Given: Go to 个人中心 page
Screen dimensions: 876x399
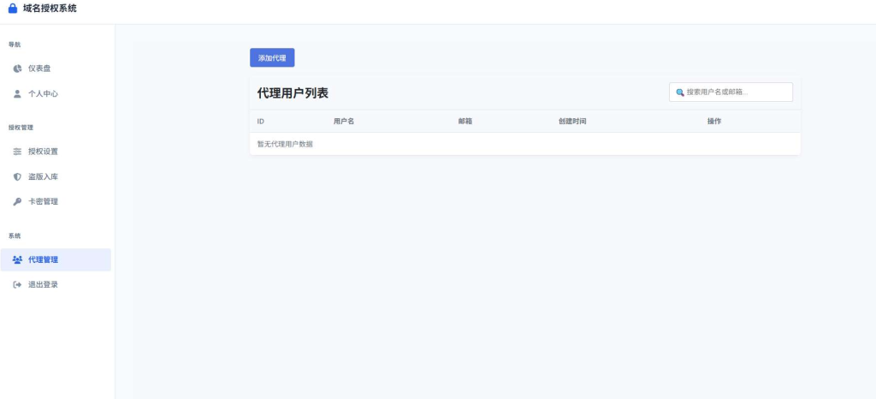Looking at the screenshot, I should click(x=56, y=94).
